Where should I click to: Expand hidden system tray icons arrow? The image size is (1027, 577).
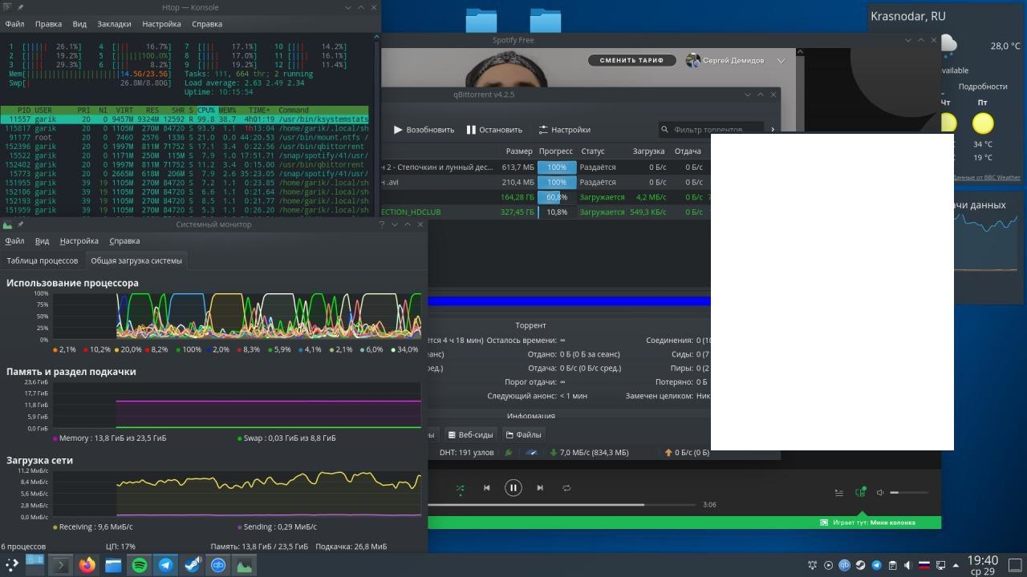tap(956, 565)
